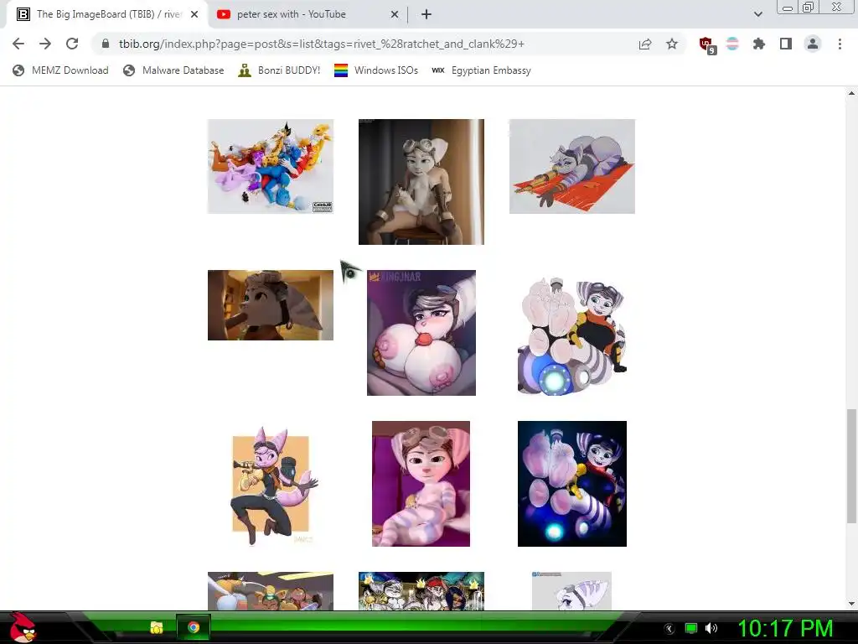858x644 pixels.
Task: Open the Bonzi BUDDY! bookmark
Action: click(279, 70)
